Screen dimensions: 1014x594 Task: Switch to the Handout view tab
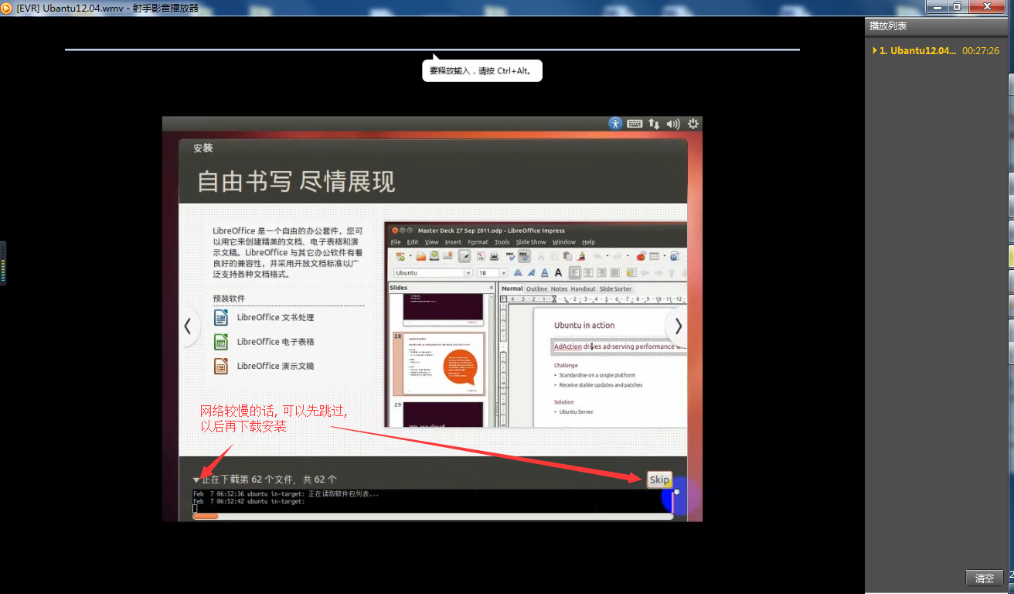click(583, 289)
